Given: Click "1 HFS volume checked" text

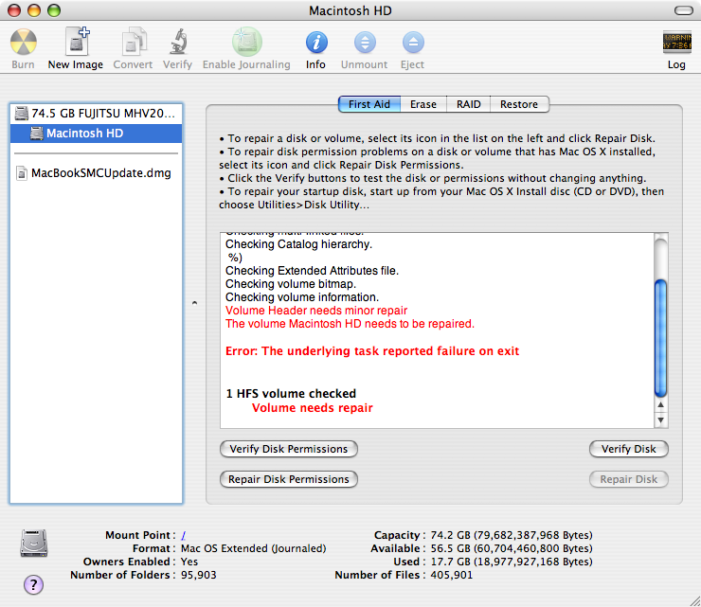Looking at the screenshot, I should [291, 393].
